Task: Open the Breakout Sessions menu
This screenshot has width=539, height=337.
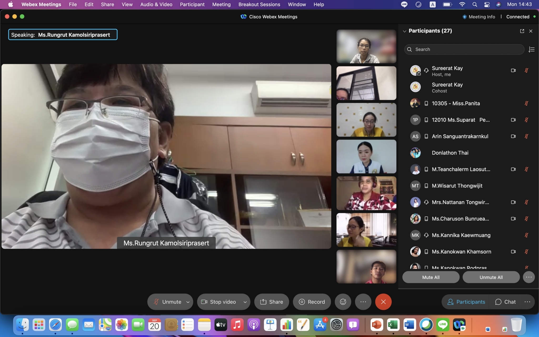Action: coord(259,4)
